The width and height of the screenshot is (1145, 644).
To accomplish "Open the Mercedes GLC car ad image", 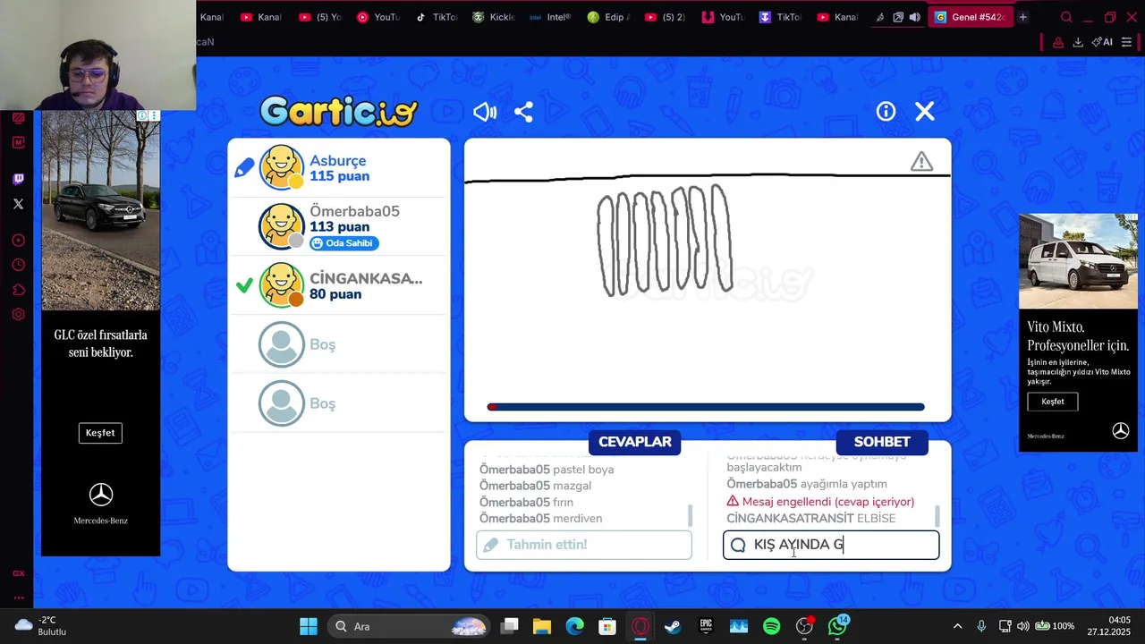I will [100, 210].
